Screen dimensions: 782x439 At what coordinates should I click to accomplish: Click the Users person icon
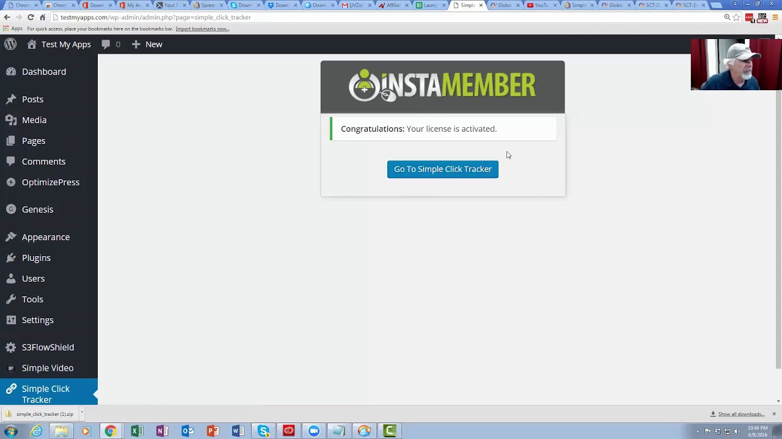[11, 278]
